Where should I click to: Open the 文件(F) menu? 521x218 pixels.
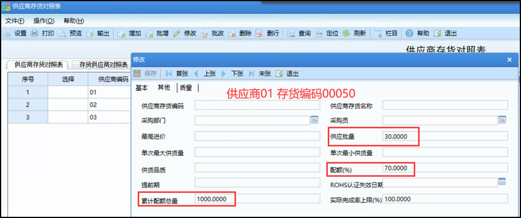[x=15, y=21]
